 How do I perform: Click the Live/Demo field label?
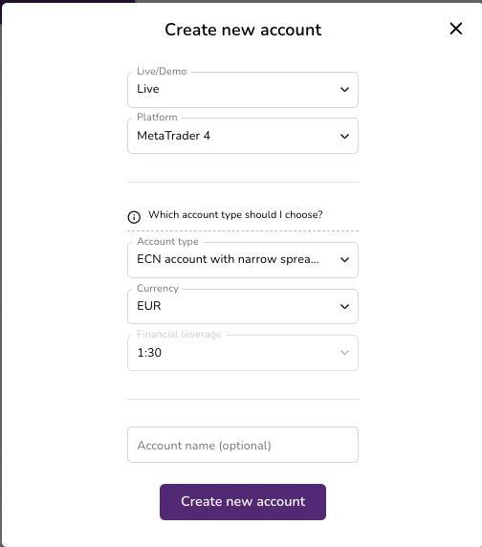click(x=162, y=71)
